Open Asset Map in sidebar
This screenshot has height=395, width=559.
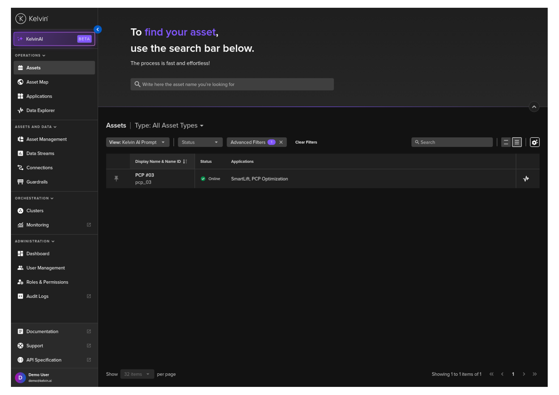pyautogui.click(x=37, y=82)
